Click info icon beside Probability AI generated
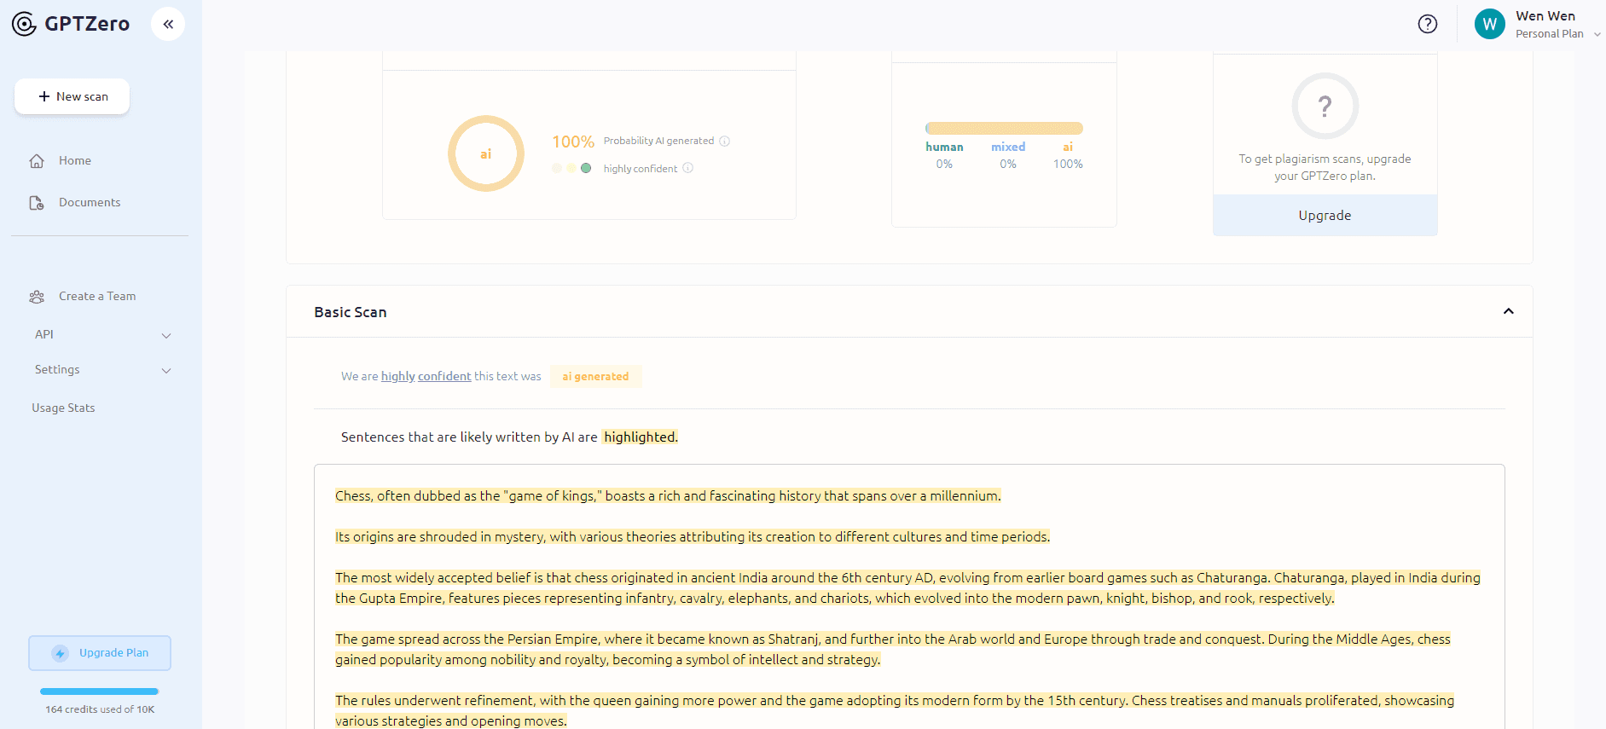 click(x=724, y=142)
